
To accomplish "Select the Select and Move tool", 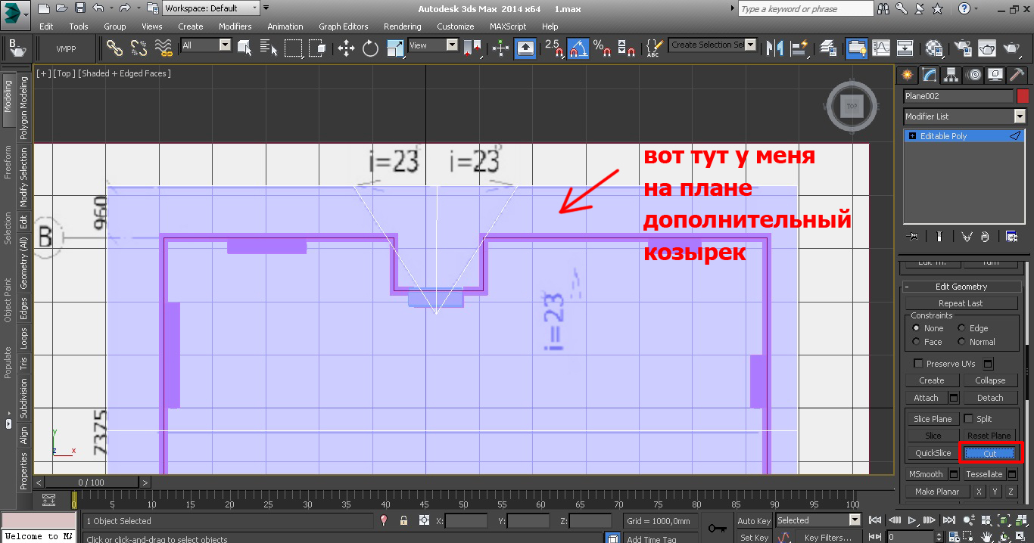I will point(346,48).
